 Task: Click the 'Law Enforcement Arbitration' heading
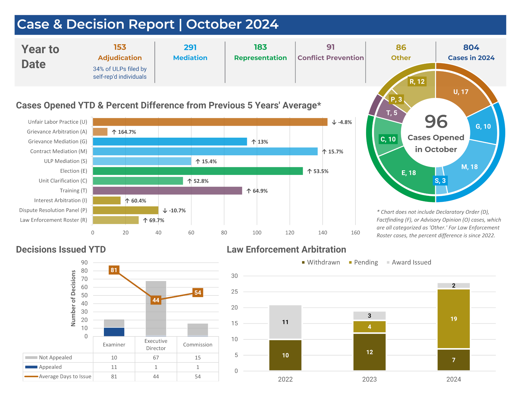pos(286,249)
